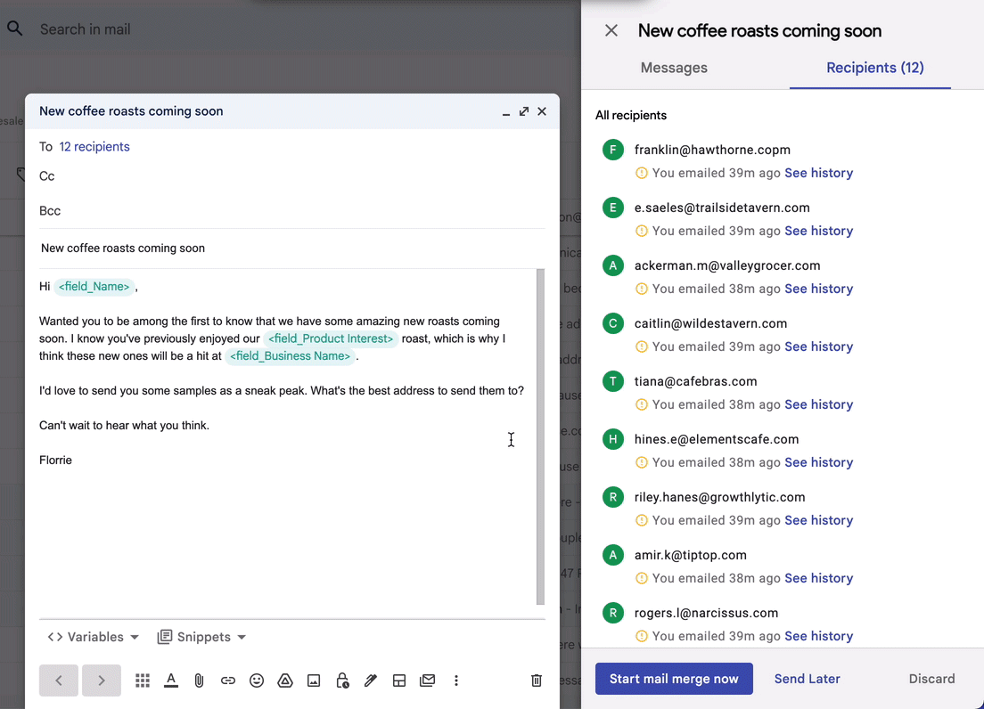
Task: Click the H avatar for hines.e
Action: 613,439
